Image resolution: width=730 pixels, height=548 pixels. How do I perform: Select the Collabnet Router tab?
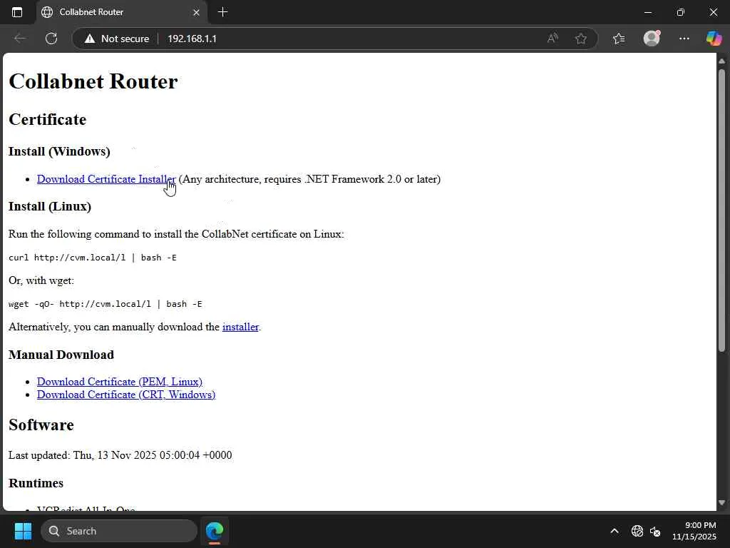121,12
